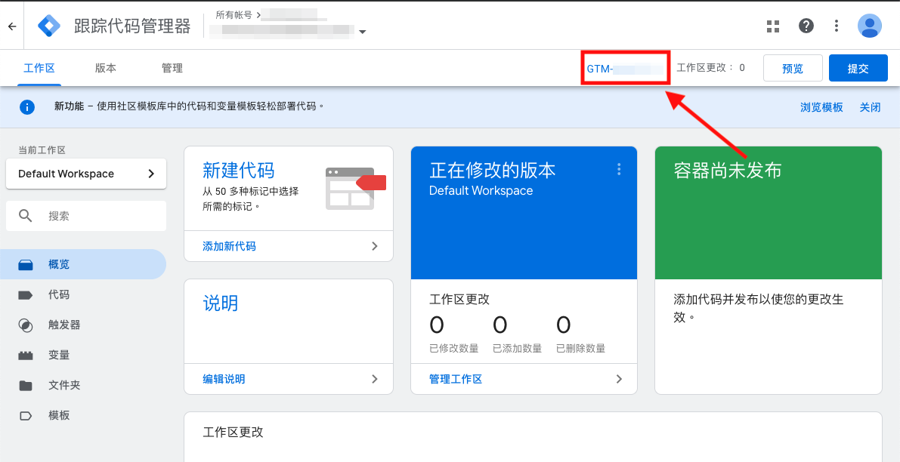
Task: Select 概览 in the sidebar
Action: click(83, 265)
